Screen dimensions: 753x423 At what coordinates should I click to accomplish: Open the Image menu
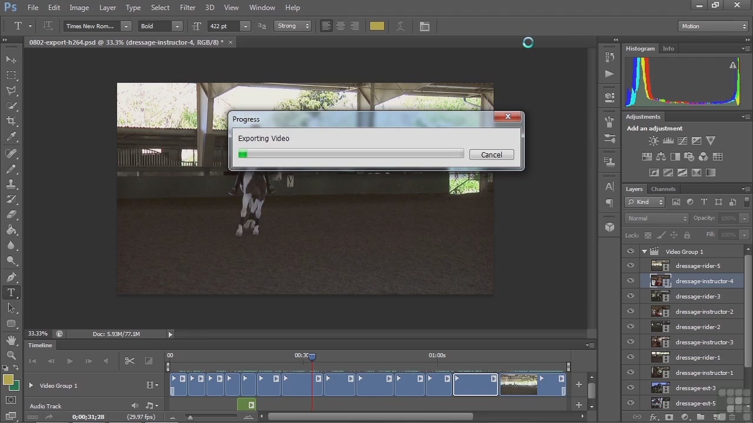tap(79, 8)
